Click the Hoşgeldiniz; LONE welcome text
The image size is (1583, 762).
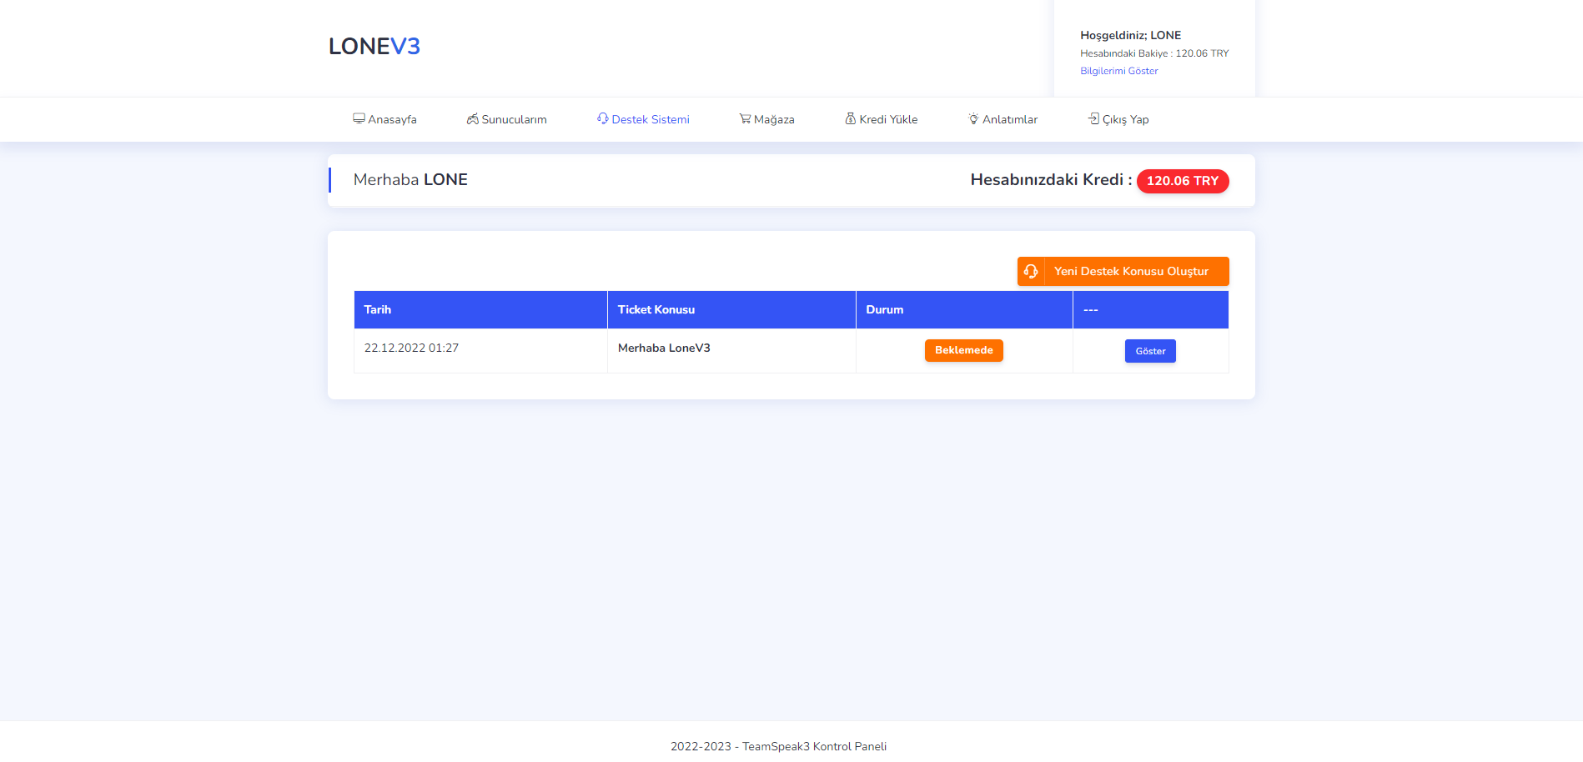point(1130,35)
